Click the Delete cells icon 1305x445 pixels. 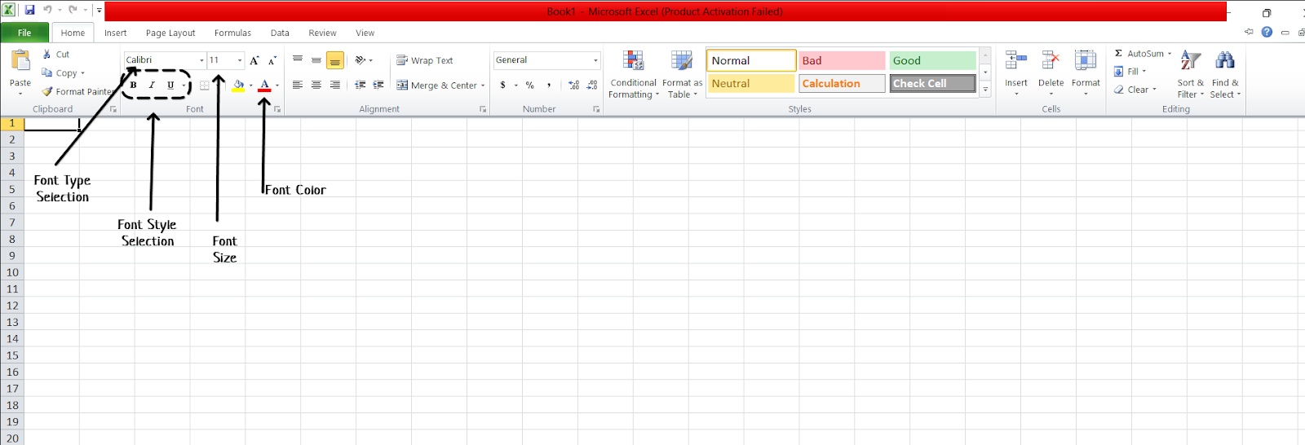1051,60
